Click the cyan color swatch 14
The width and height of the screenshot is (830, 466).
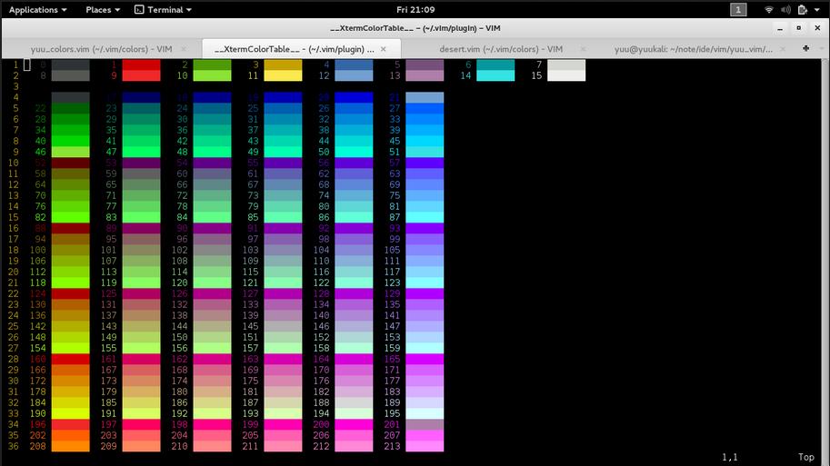[495, 75]
